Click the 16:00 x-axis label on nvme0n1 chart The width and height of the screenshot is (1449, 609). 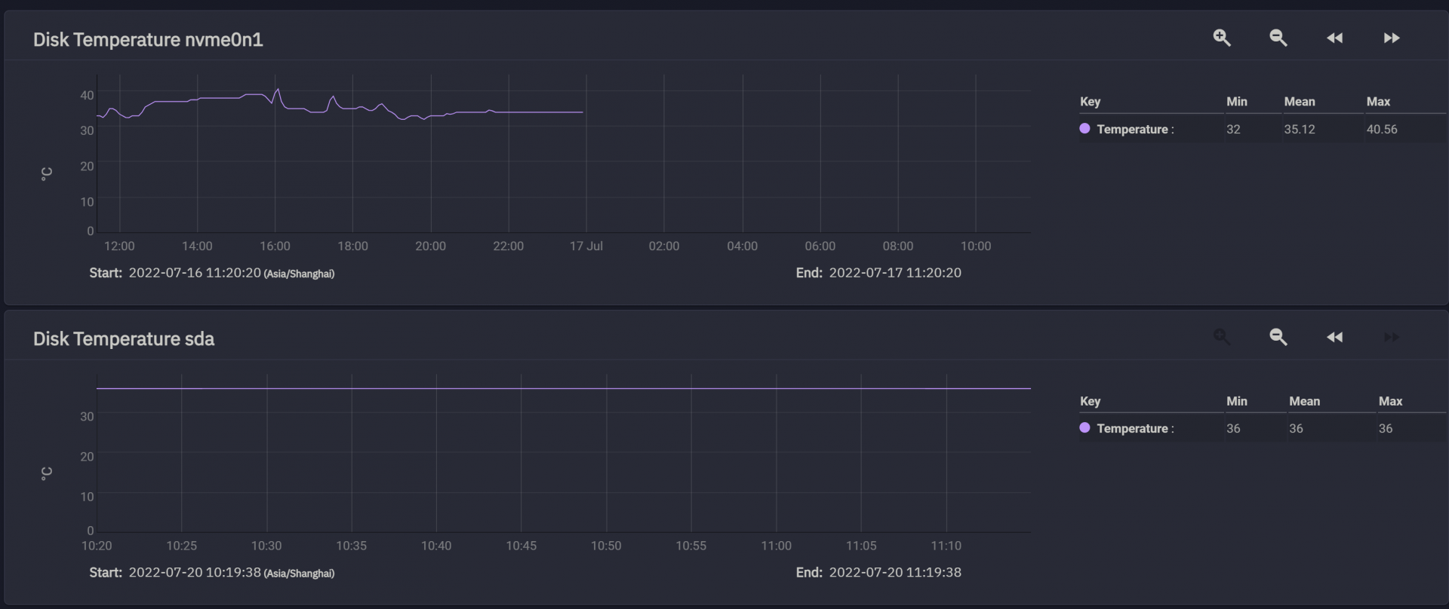click(275, 246)
